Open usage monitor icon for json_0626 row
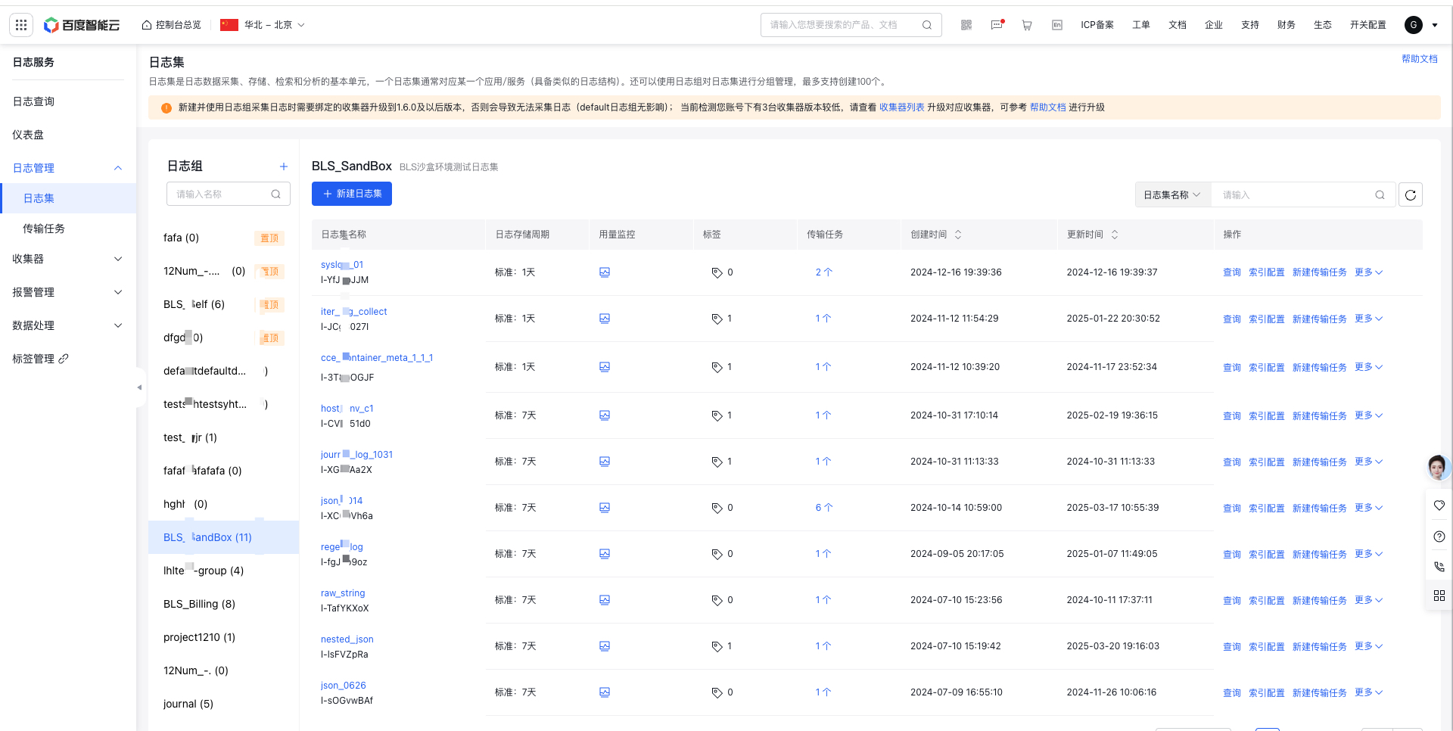The image size is (1453, 731). [605, 692]
